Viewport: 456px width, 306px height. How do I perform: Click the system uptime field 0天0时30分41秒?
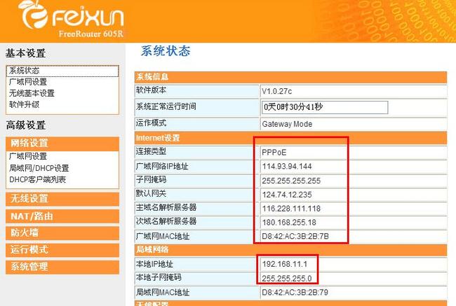click(325, 107)
